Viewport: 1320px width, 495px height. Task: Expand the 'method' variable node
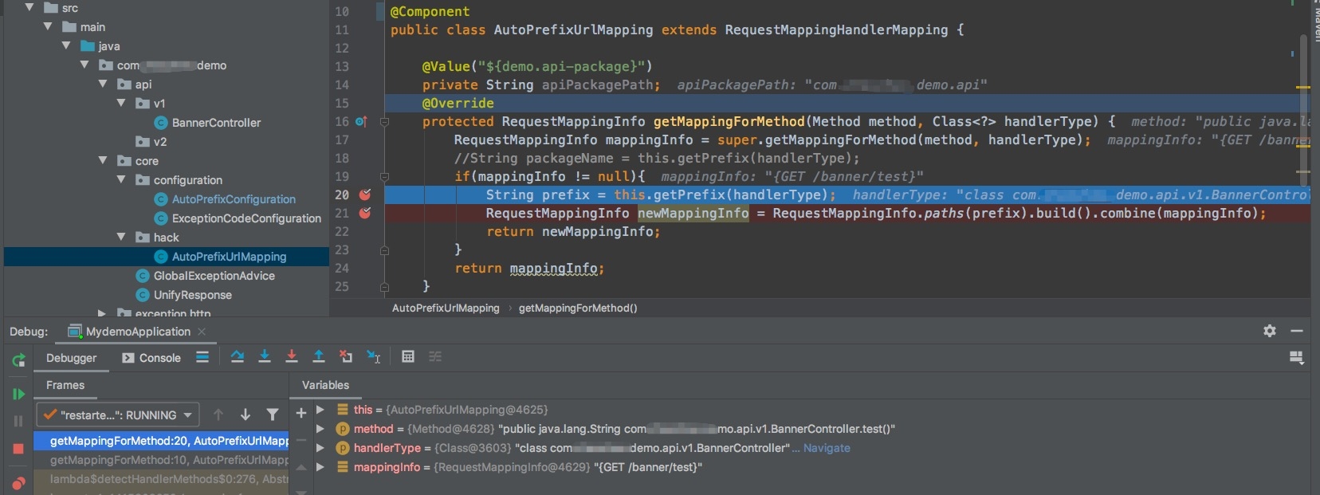(x=320, y=429)
